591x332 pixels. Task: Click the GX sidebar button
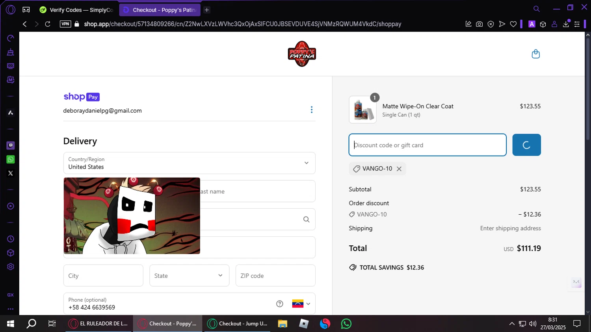11,295
